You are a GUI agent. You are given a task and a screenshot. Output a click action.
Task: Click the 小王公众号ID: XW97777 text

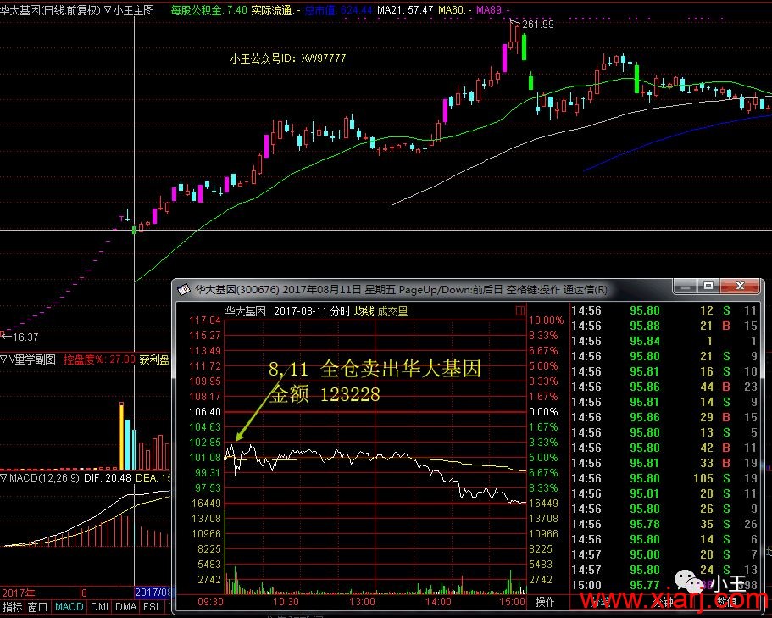(x=288, y=58)
